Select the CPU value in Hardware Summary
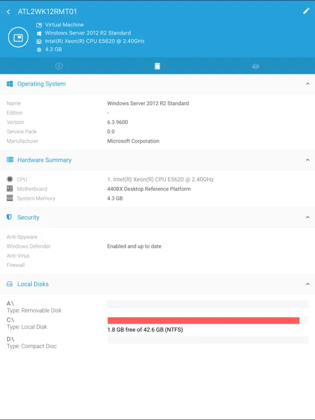The image size is (315, 420). point(160,179)
